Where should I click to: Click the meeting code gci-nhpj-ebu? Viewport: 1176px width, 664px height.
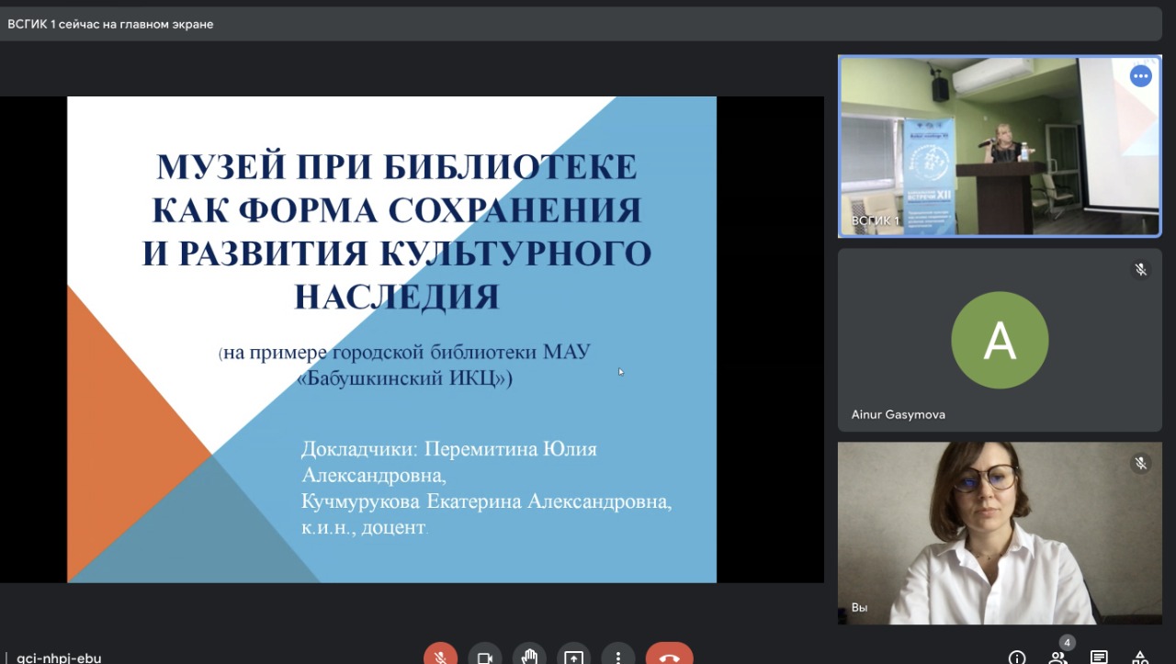[x=59, y=658]
